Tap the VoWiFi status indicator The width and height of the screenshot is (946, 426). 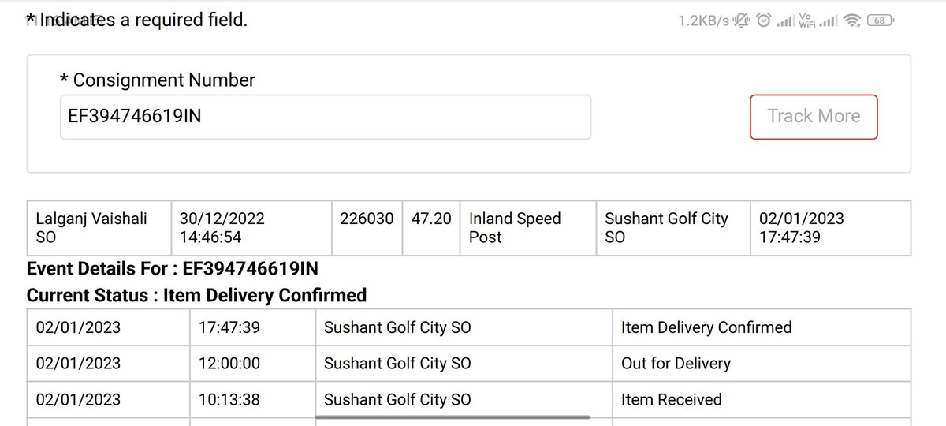806,21
